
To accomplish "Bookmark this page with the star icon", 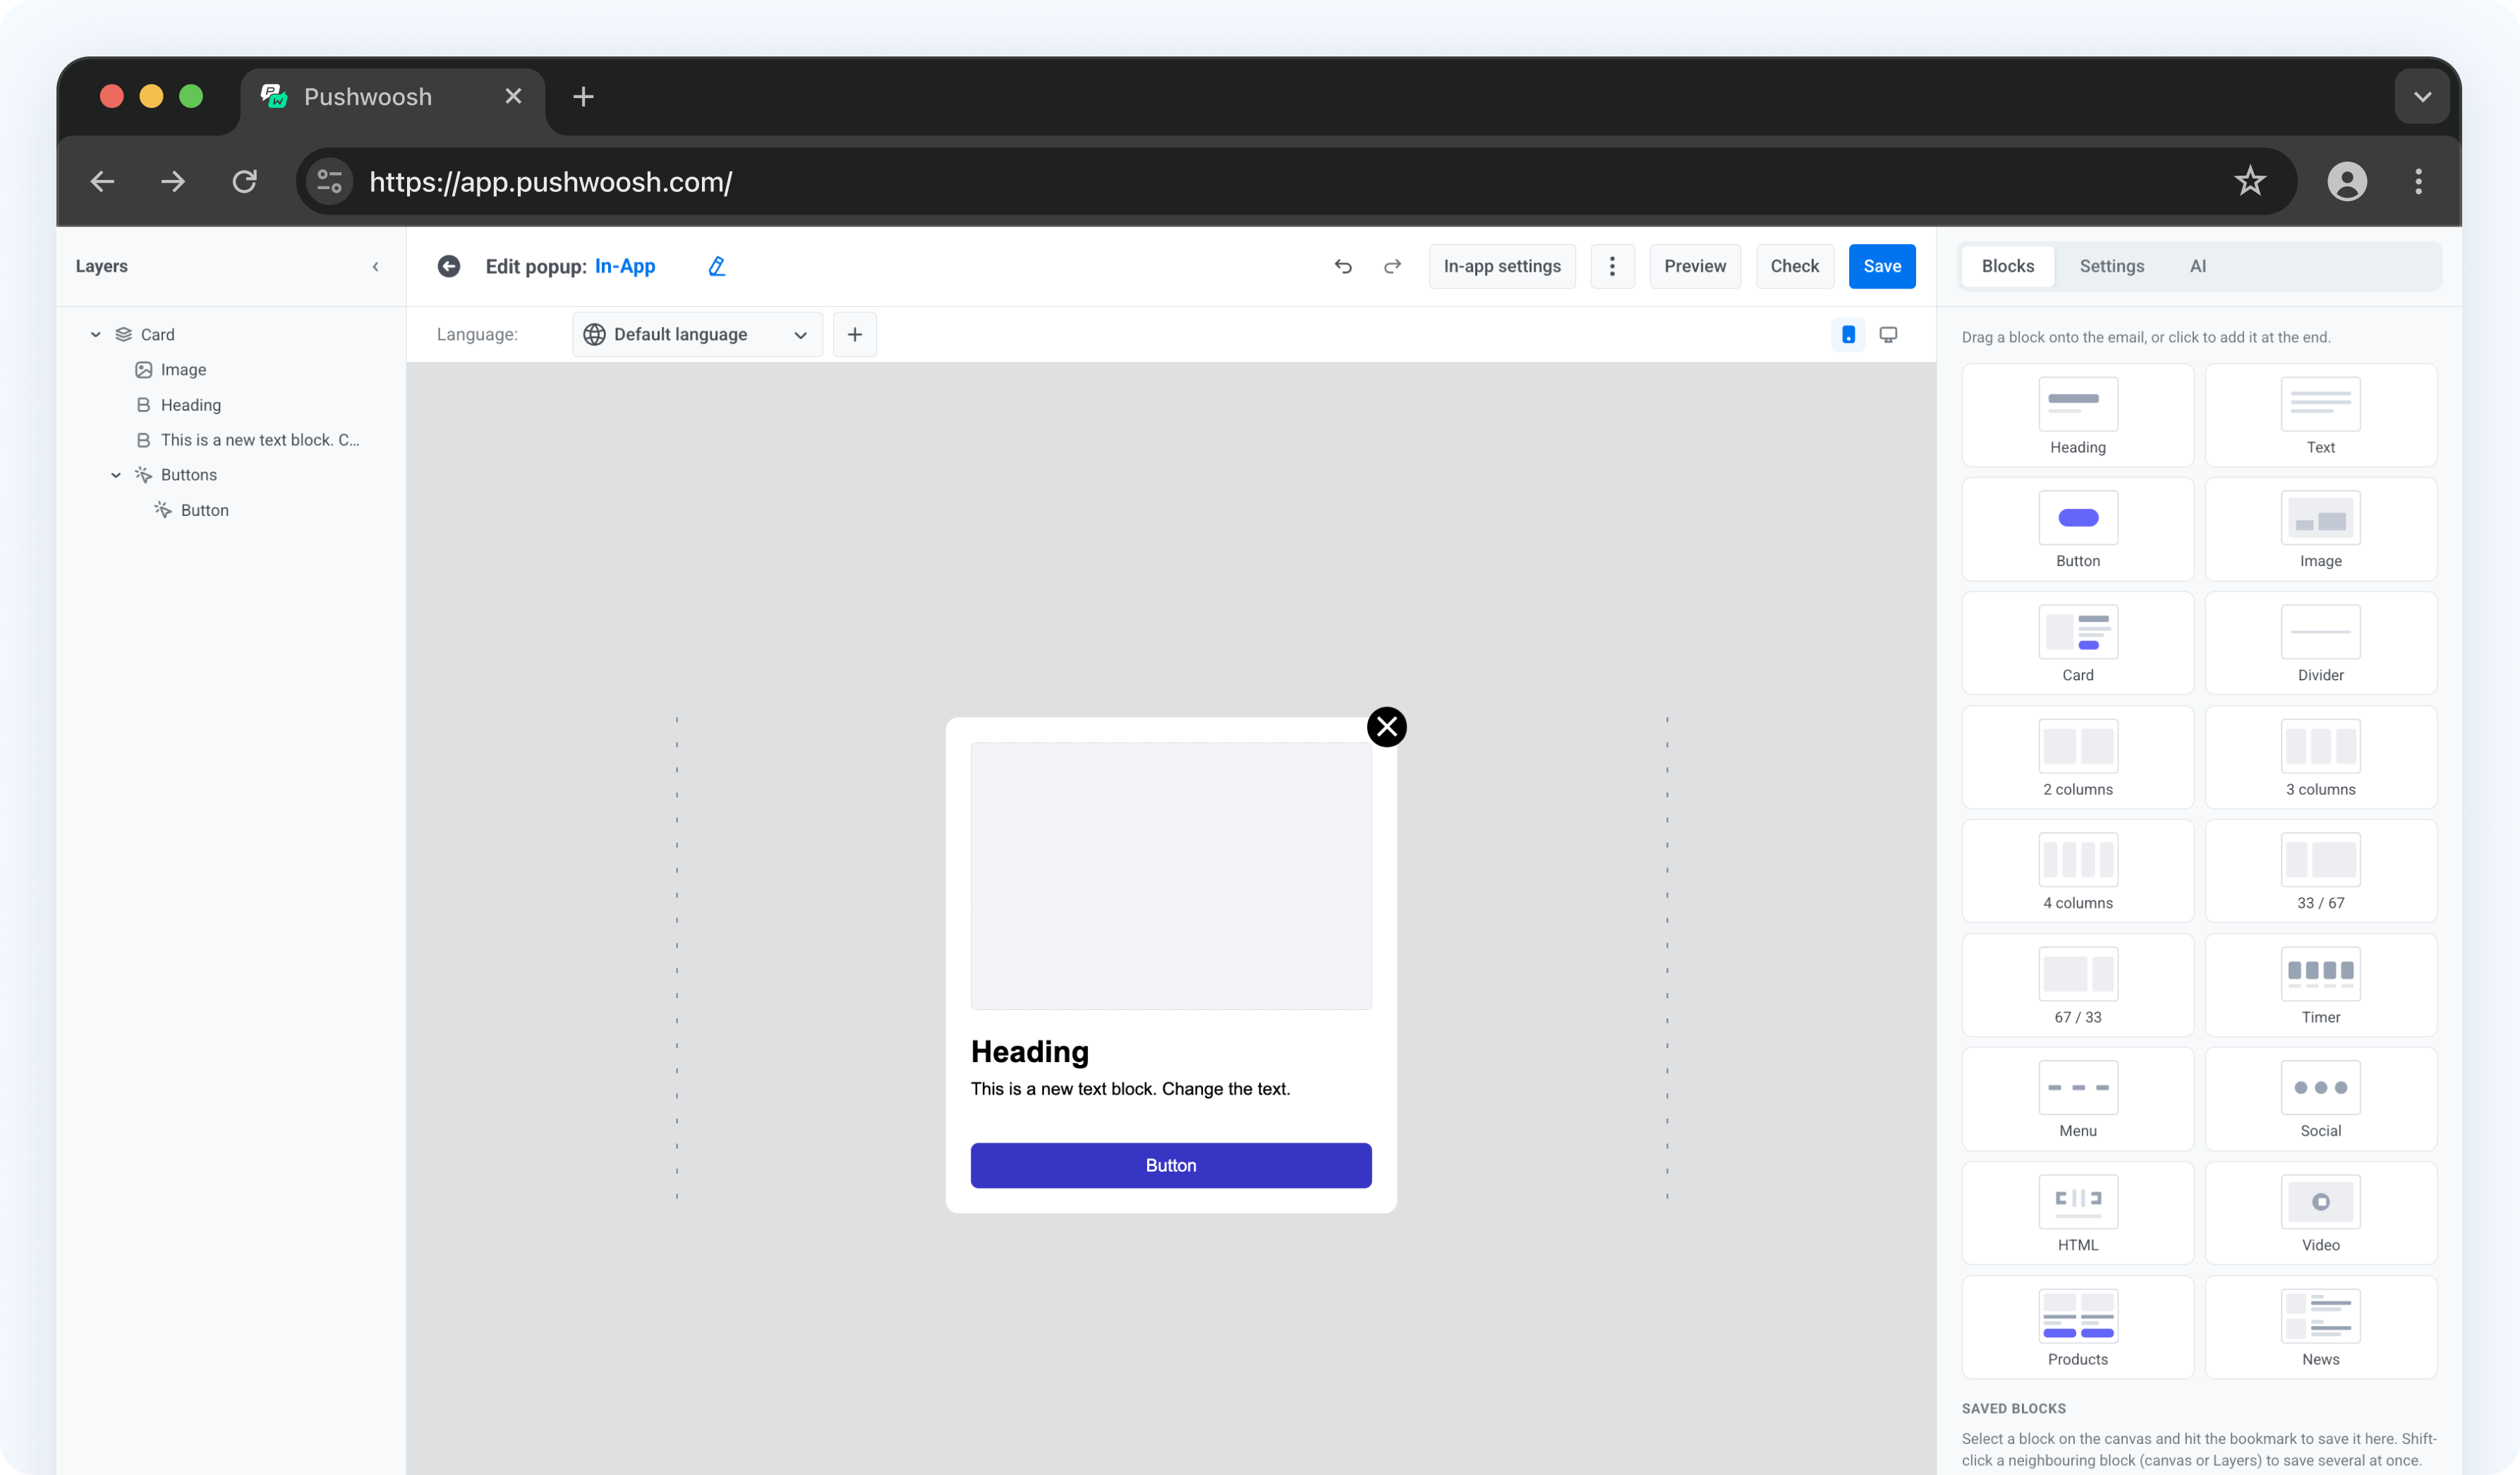I will 2249,181.
